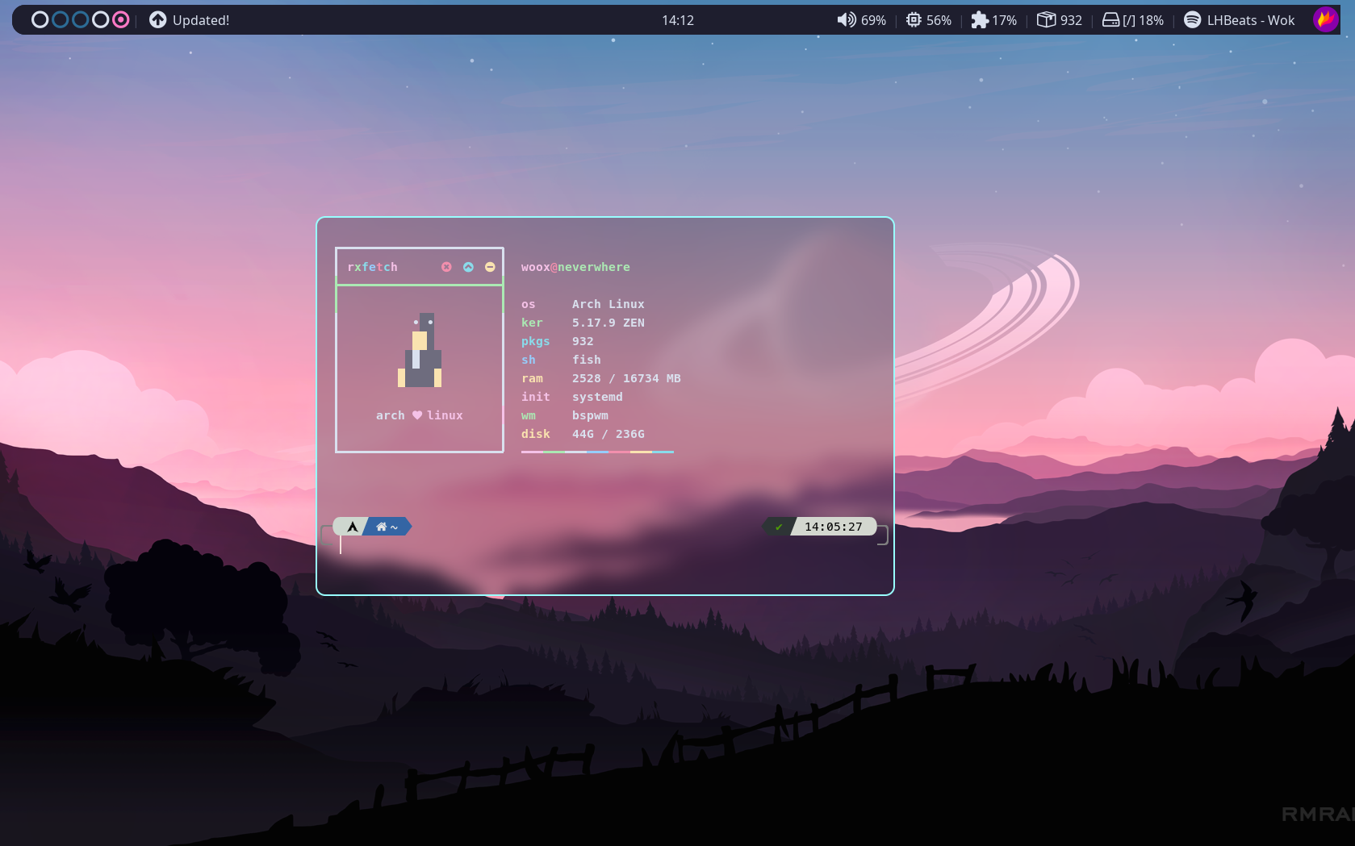Click the "bspwm" wm value
Viewport: 1355px width, 846px height.
pos(590,415)
